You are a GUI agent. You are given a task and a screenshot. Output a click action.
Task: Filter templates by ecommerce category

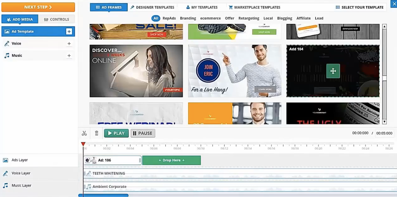pos(210,18)
